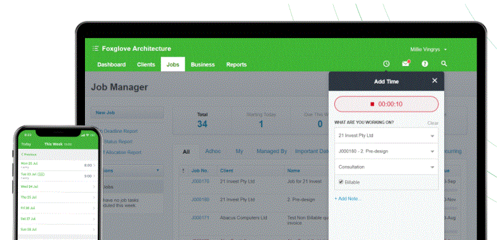Open the Millie Vingrys user menu
Viewport: 497px width, 240px height.
pyautogui.click(x=429, y=49)
